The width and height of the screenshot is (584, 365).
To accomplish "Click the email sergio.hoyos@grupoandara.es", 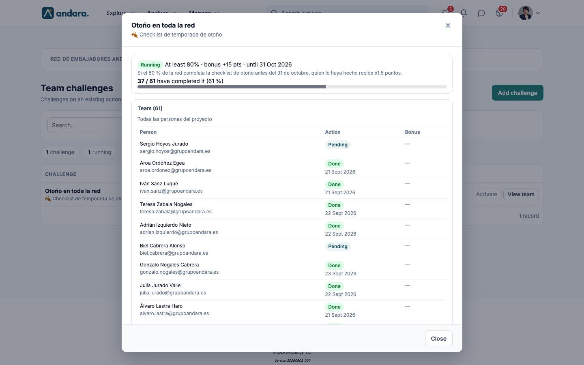I will click(175, 151).
